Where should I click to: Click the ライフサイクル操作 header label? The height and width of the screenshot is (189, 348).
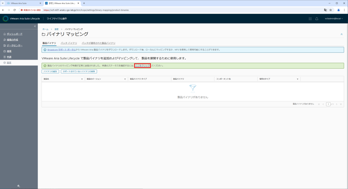coord(57,19)
